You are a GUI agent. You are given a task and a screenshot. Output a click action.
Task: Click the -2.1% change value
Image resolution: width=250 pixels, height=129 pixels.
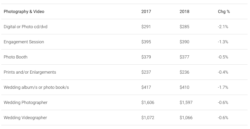click(223, 27)
